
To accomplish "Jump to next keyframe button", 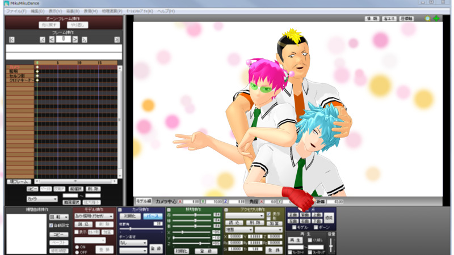I will click(x=84, y=40).
